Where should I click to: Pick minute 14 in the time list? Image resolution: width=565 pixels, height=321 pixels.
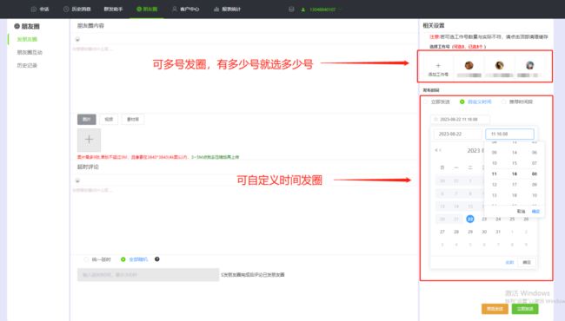(515, 153)
